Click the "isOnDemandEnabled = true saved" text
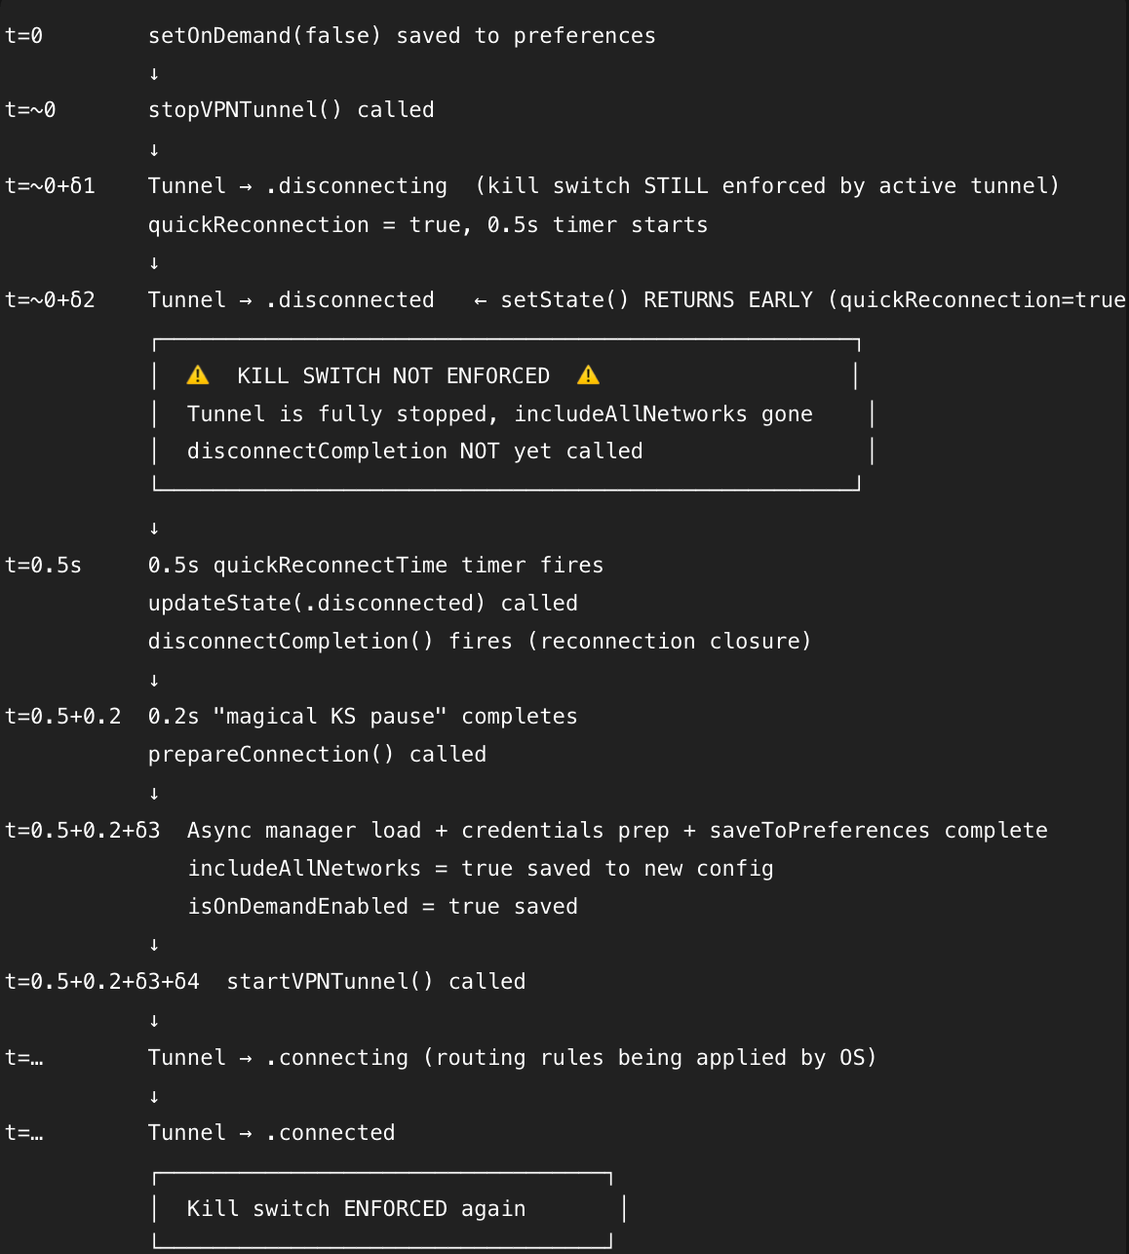1129x1254 pixels. (x=382, y=907)
